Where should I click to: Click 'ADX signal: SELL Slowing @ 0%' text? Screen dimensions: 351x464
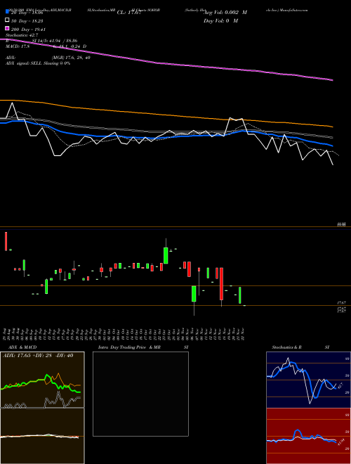click(38, 63)
